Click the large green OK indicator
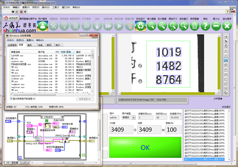238x167 pixels. pyautogui.click(x=145, y=147)
